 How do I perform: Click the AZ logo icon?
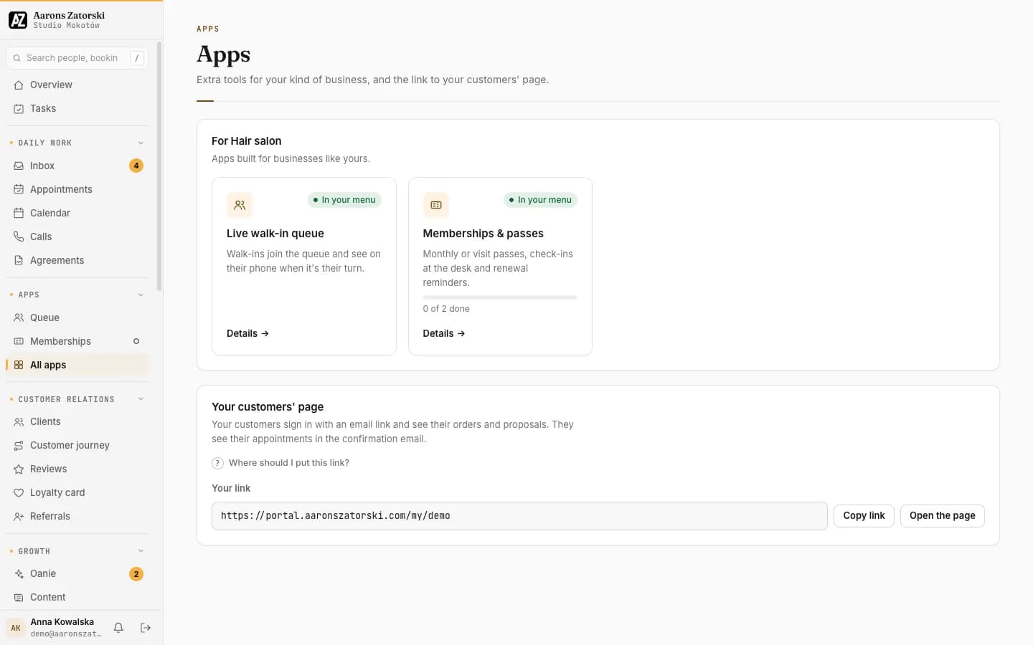(x=18, y=20)
